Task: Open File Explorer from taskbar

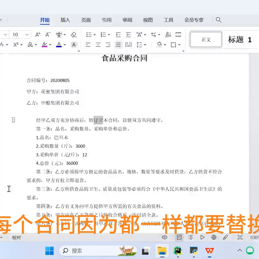Action: (162, 251)
